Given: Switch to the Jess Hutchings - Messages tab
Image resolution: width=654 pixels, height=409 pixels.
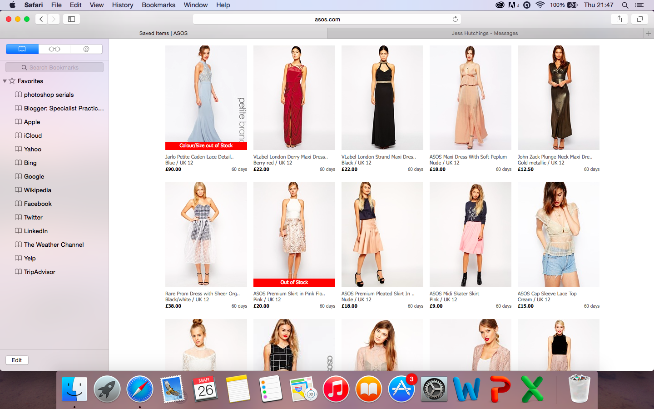Looking at the screenshot, I should pyautogui.click(x=485, y=33).
